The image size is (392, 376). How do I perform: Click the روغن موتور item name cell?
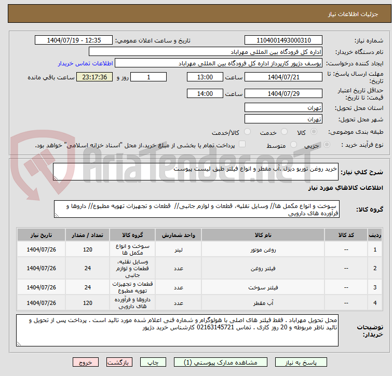263,249
